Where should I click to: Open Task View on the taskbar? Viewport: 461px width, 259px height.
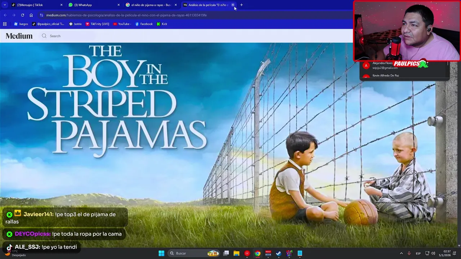pyautogui.click(x=226, y=253)
